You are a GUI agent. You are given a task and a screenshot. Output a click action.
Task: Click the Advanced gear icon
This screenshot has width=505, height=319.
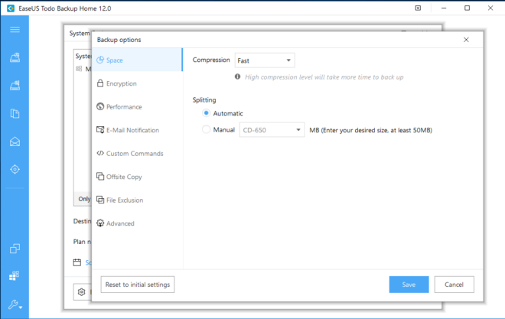(100, 223)
